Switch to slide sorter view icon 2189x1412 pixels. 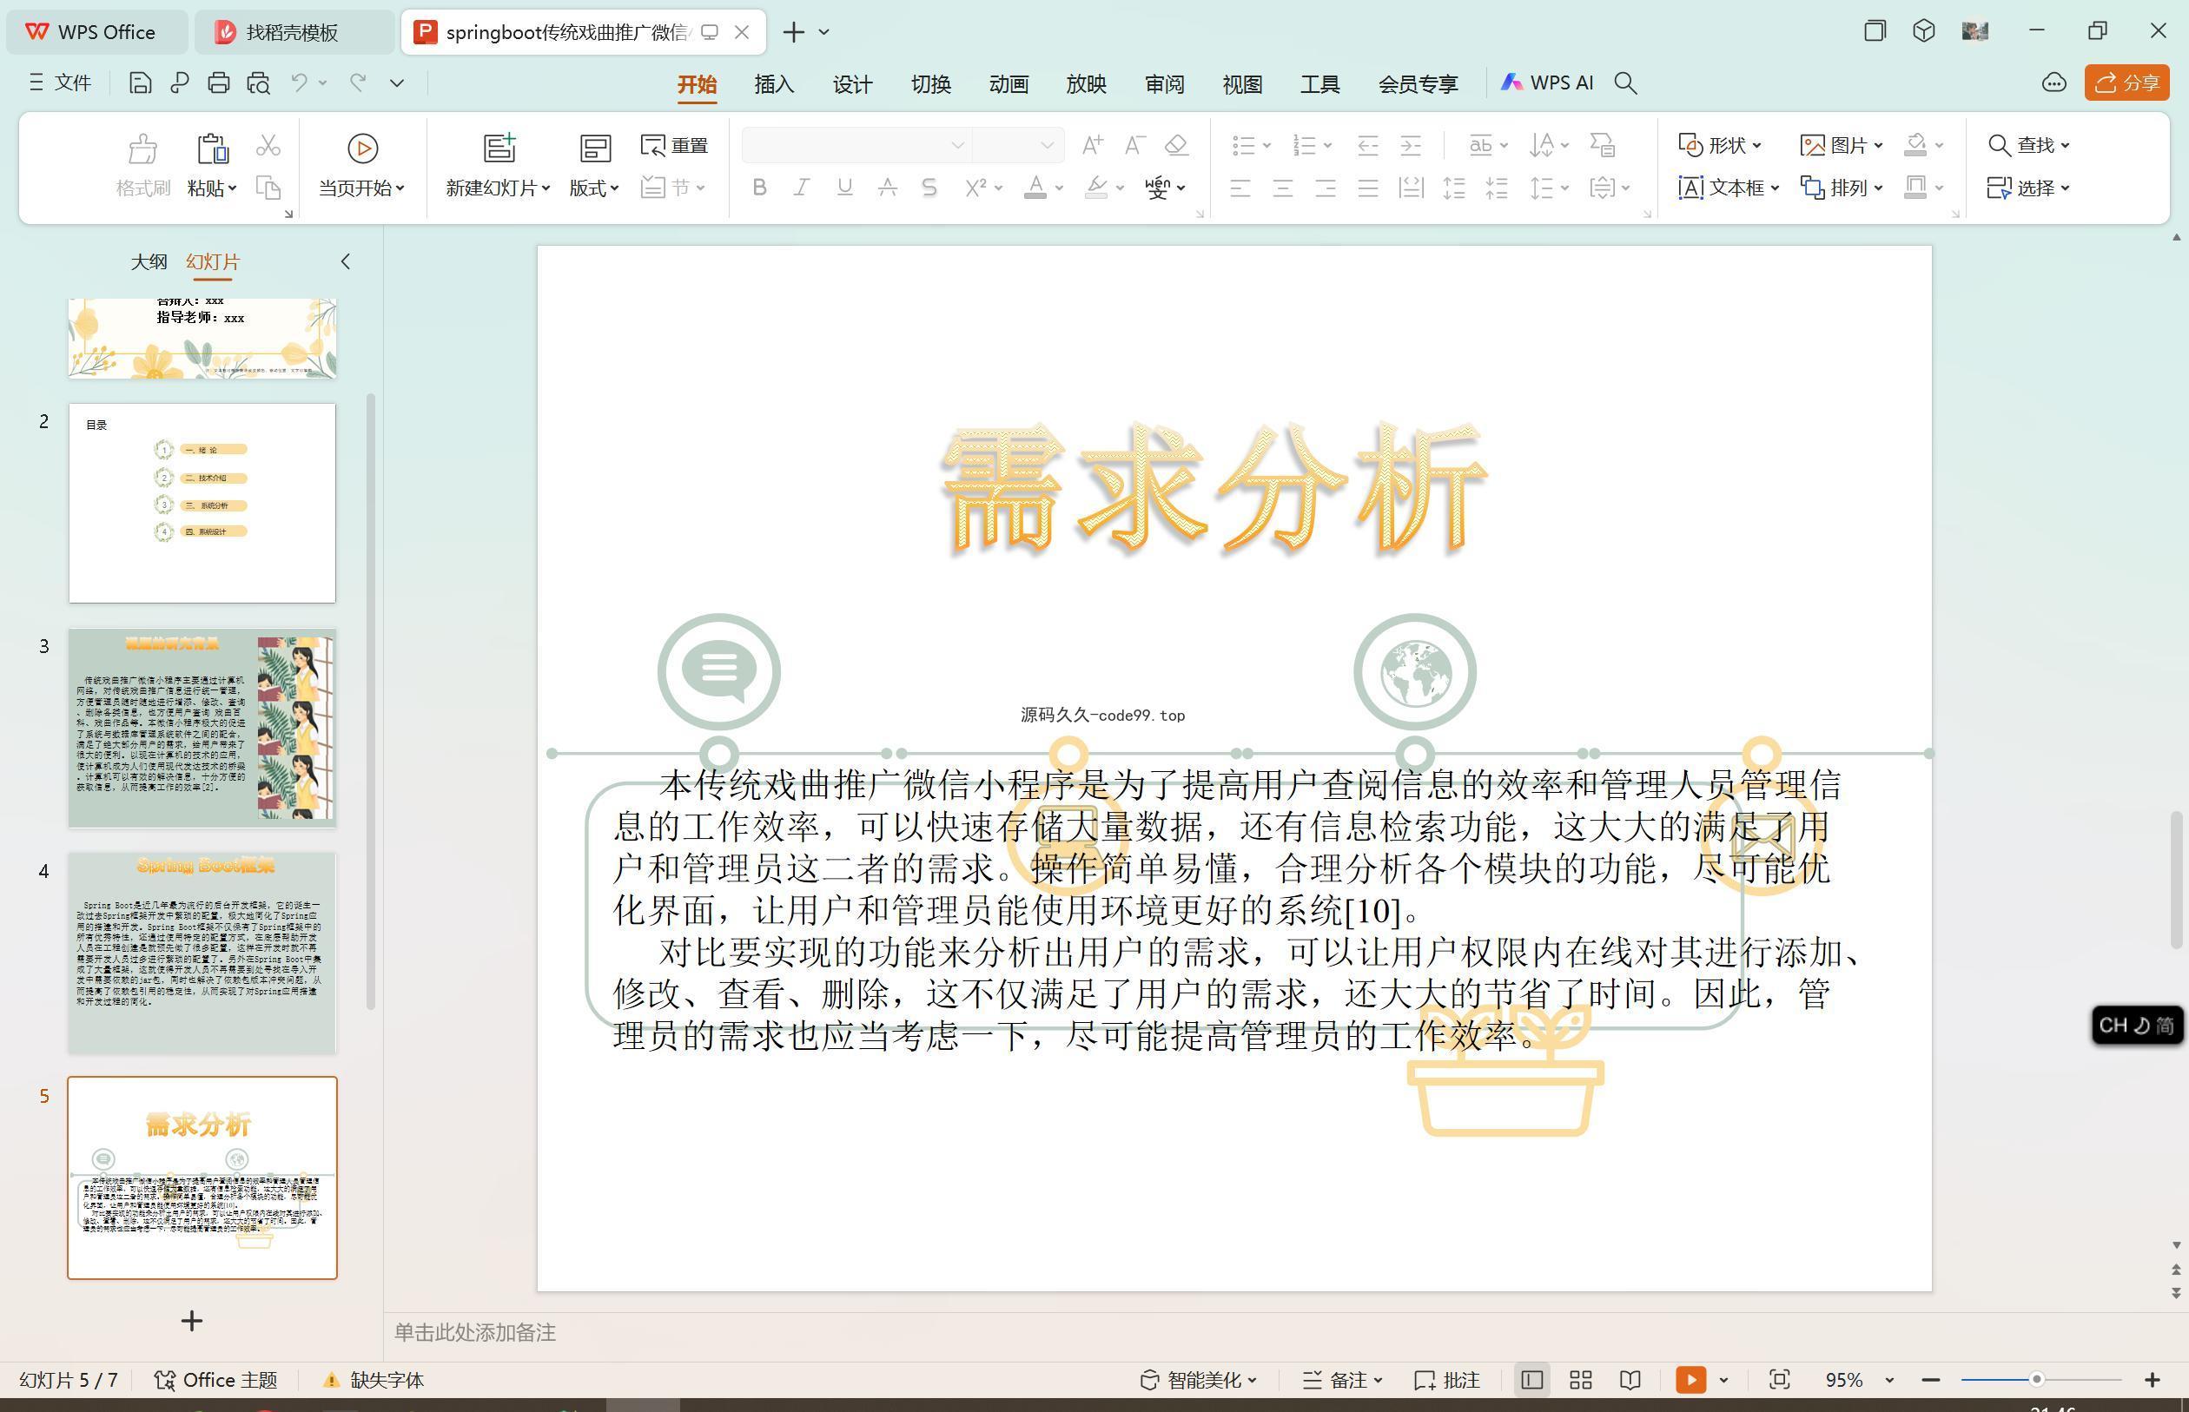point(1580,1380)
